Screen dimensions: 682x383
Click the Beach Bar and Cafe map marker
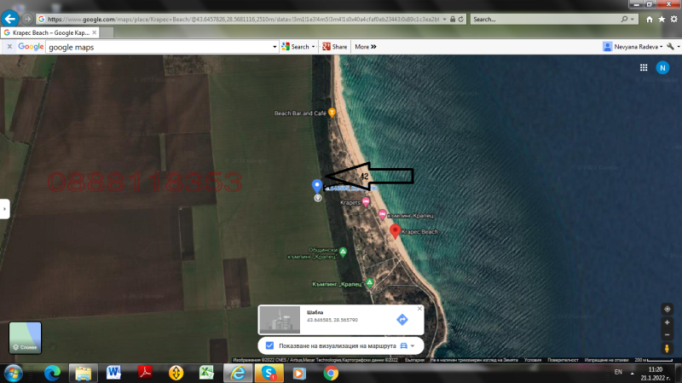point(332,113)
